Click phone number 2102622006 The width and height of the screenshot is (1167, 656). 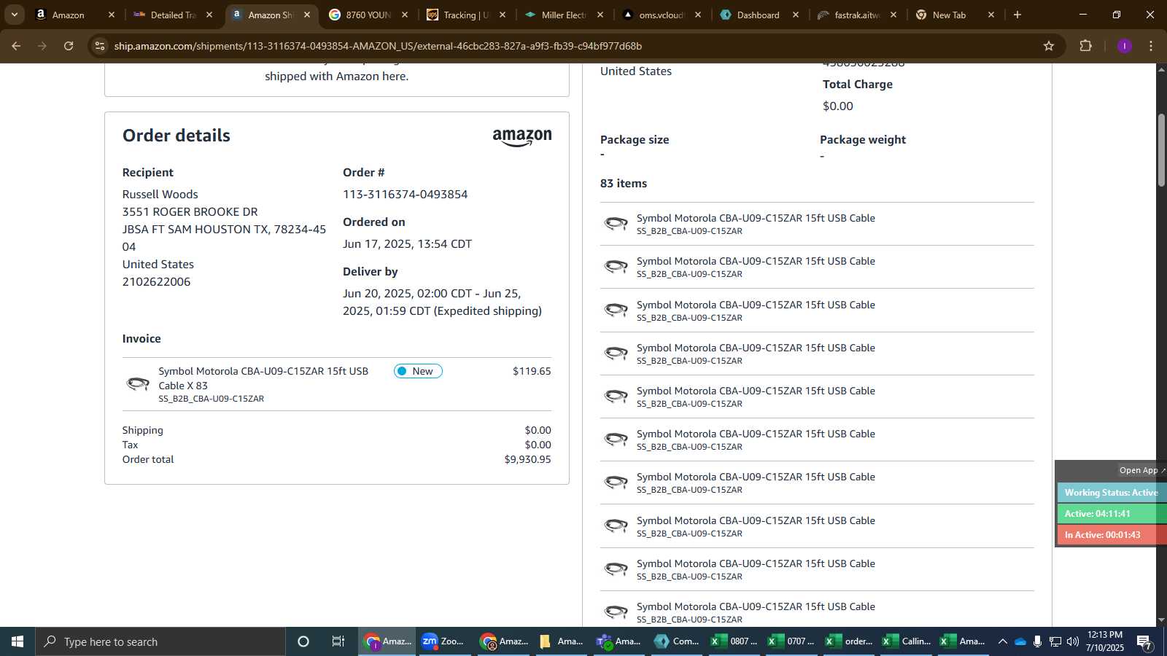coord(156,281)
